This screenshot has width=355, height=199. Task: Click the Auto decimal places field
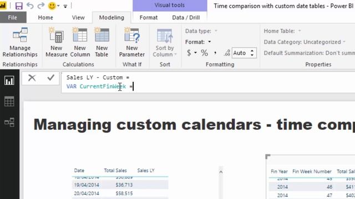[x=240, y=53]
